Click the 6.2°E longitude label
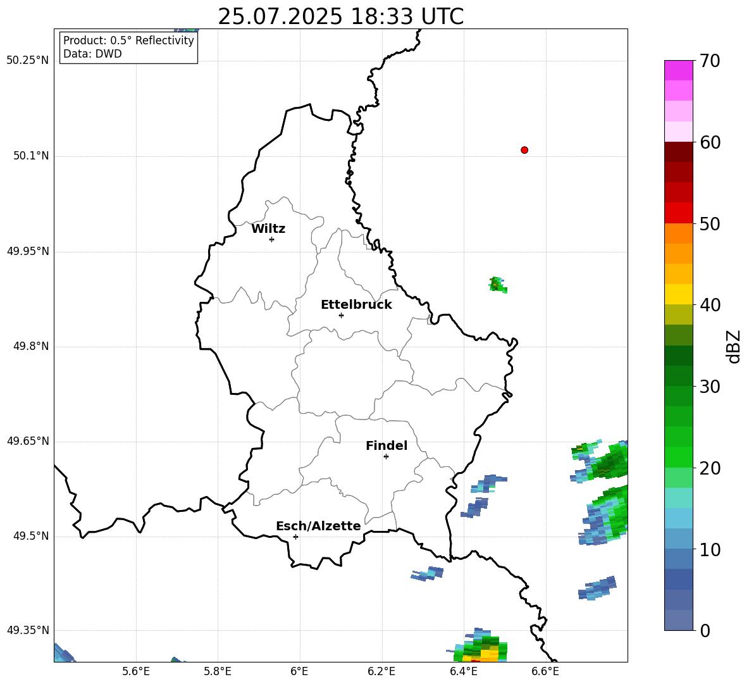This screenshot has width=749, height=684. coord(381,671)
